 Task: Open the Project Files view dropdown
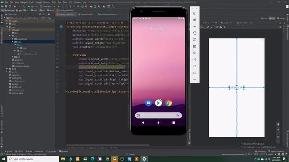click(12, 14)
